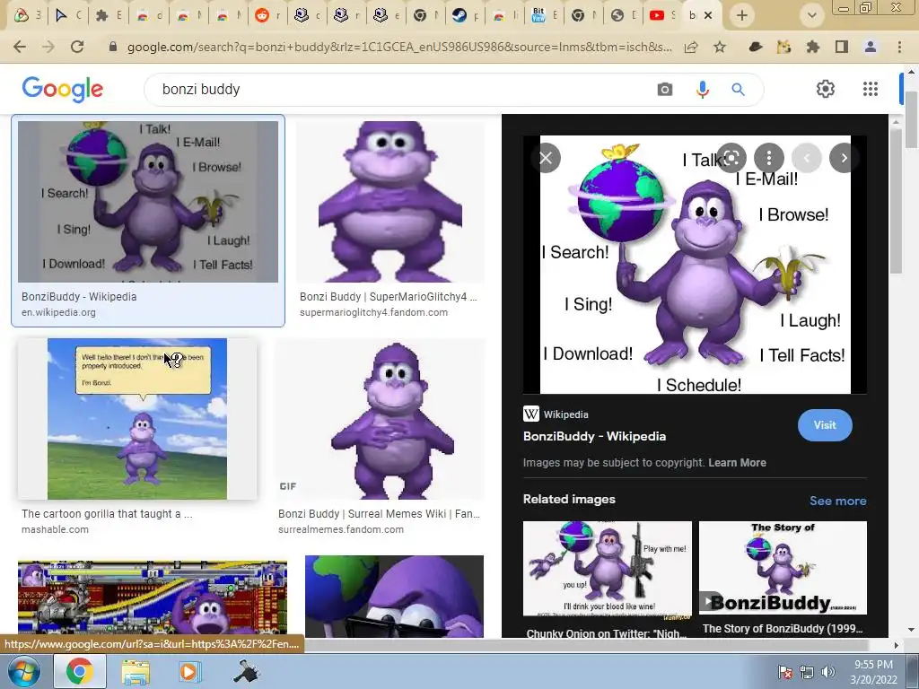This screenshot has width=919, height=689.
Task: Open a new browser tab
Action: 742,15
